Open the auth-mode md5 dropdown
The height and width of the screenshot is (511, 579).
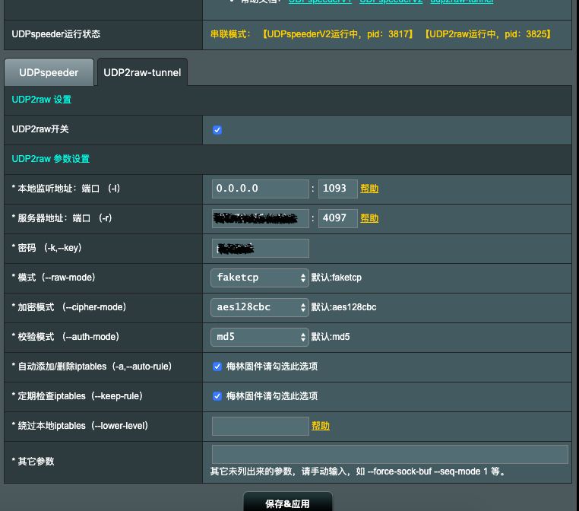260,337
